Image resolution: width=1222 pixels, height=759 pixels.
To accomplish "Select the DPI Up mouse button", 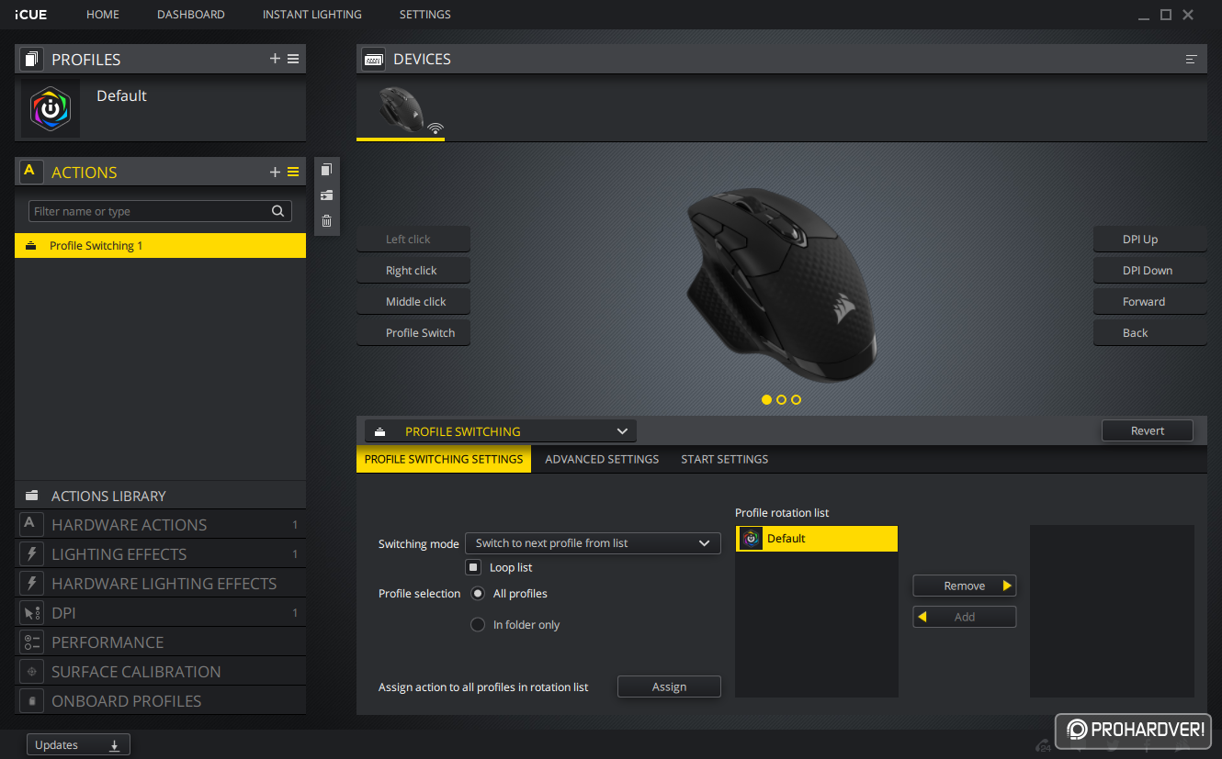I will [1149, 240].
